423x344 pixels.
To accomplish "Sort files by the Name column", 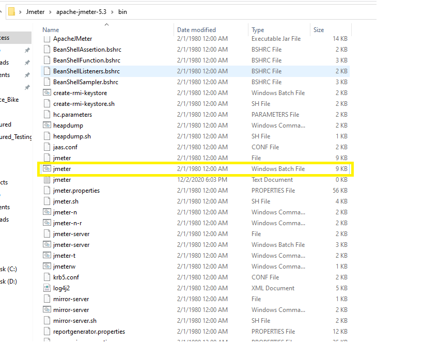I will point(51,29).
